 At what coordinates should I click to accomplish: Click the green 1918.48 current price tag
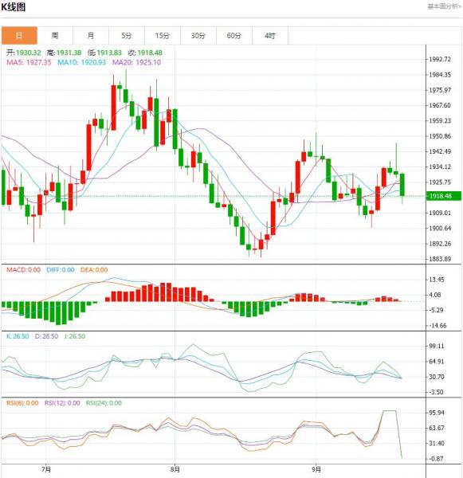(x=444, y=196)
